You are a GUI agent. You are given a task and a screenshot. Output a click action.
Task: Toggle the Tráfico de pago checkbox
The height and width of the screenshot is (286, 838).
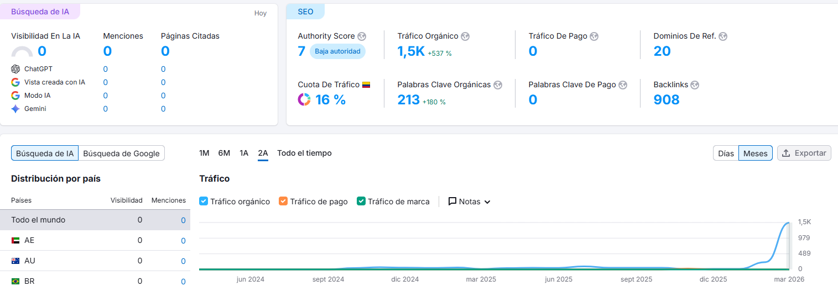[x=283, y=202]
